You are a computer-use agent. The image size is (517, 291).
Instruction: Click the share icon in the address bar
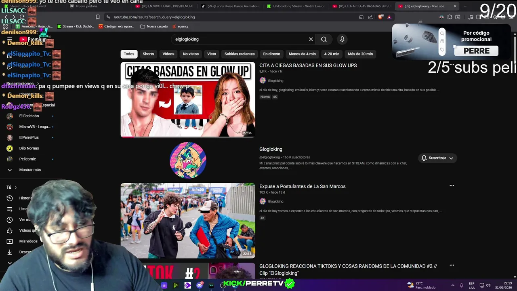[x=370, y=17]
